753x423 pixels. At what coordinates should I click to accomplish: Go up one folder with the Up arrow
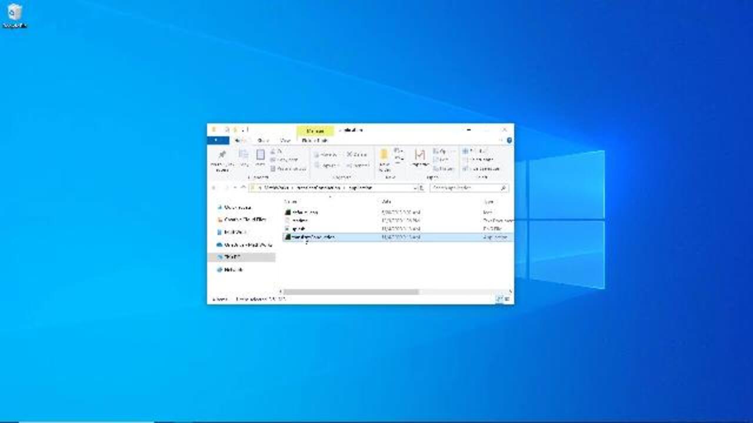point(243,188)
